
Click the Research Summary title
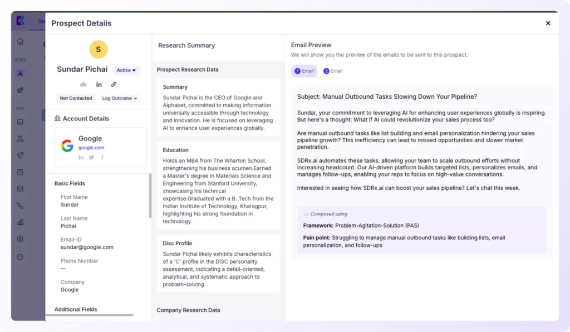coord(186,46)
